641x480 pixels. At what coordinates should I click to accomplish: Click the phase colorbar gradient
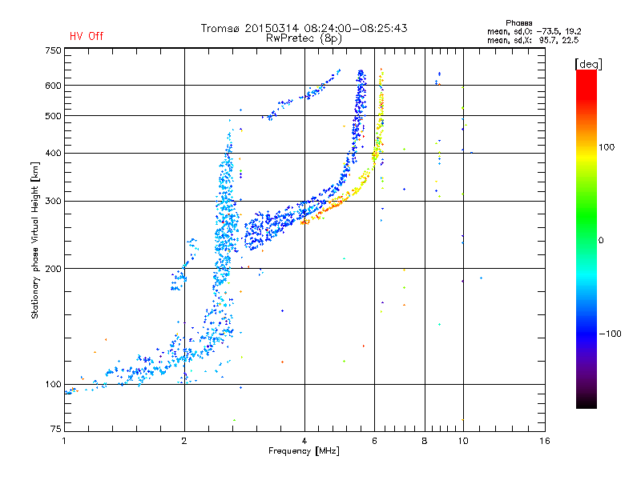[587, 239]
